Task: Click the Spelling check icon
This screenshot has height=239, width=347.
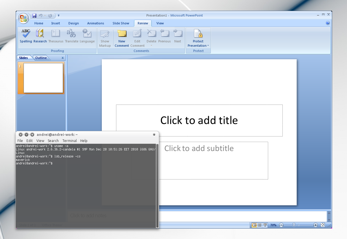Action: tap(26, 36)
